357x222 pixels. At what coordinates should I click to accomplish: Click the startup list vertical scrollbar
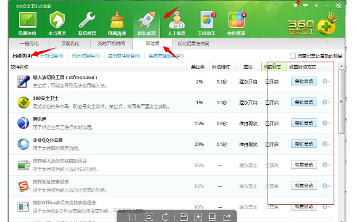pyautogui.click(x=341, y=101)
